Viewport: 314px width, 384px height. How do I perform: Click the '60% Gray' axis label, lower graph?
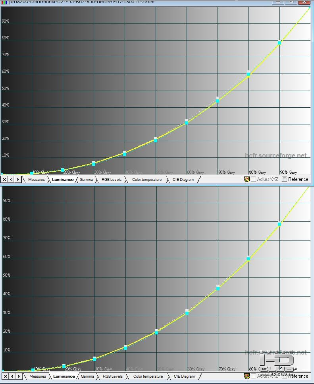[196, 369]
